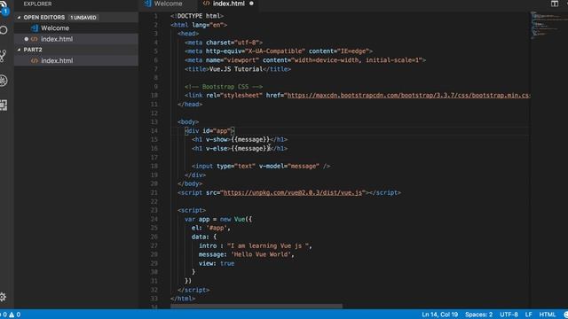Show errors and warnings in status bar
Screen dimensions: 568x319
click(x=10, y=315)
